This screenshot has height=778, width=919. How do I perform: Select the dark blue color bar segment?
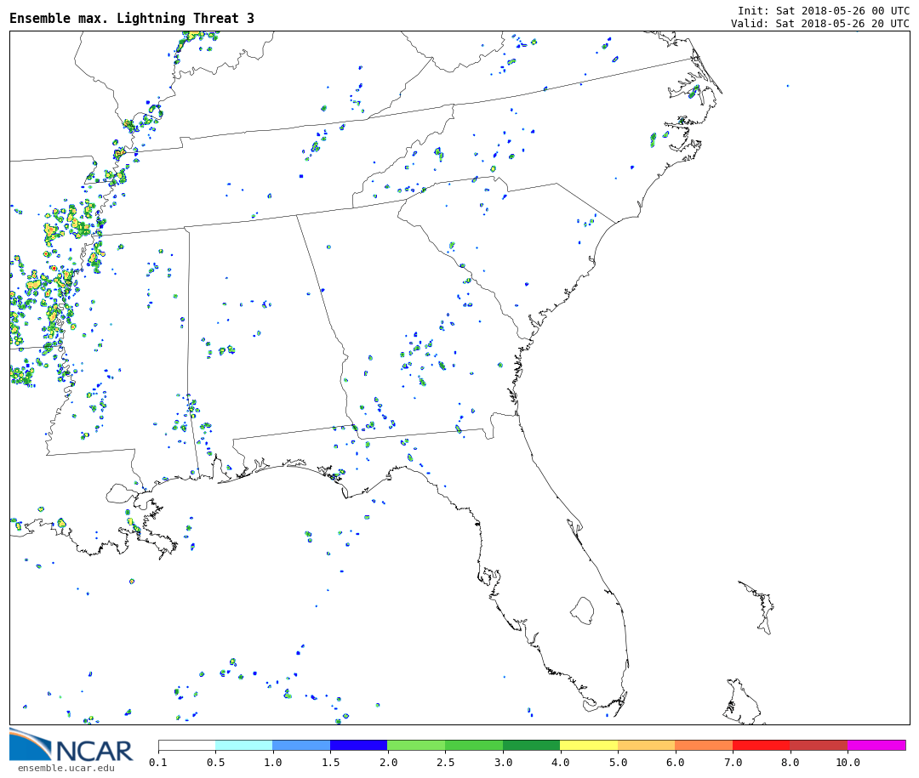click(x=358, y=745)
